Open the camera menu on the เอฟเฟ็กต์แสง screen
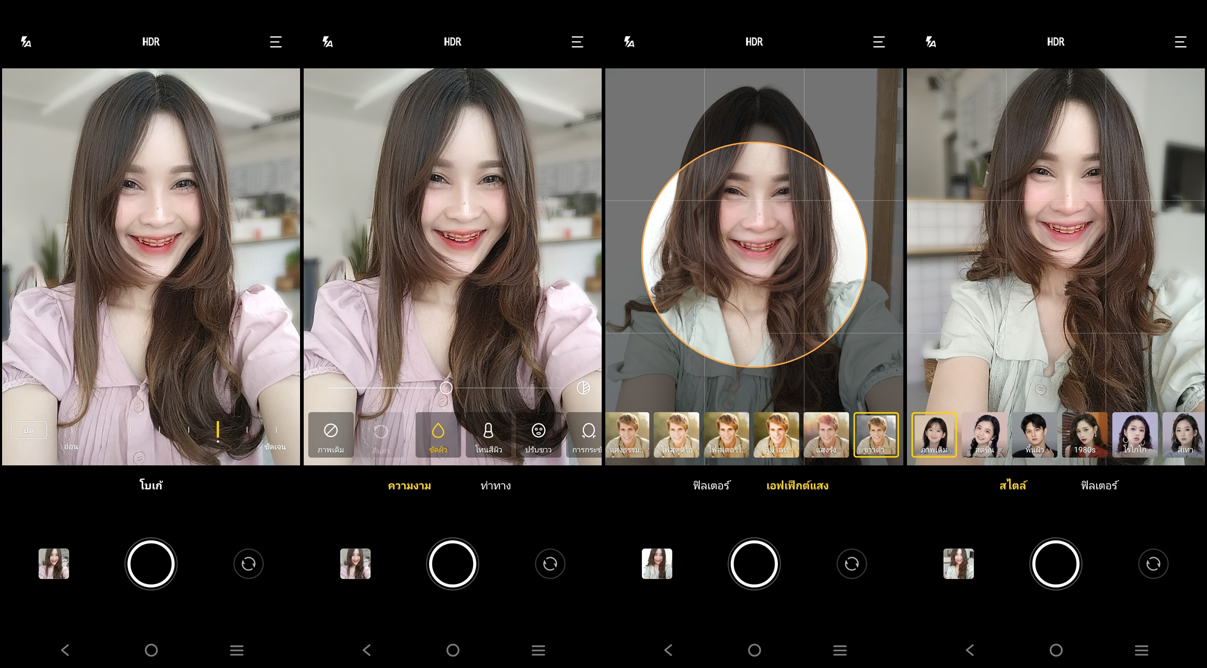 (x=879, y=42)
